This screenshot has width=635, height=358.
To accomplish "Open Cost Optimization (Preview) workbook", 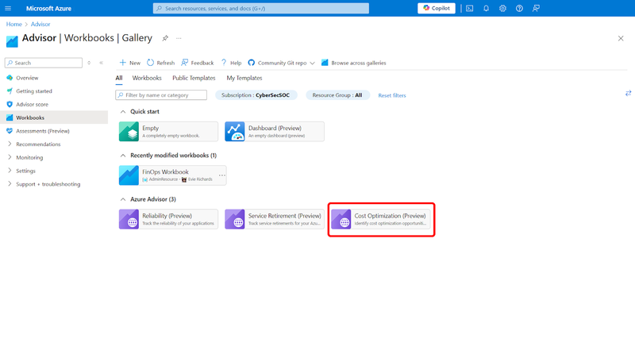I will pyautogui.click(x=381, y=219).
